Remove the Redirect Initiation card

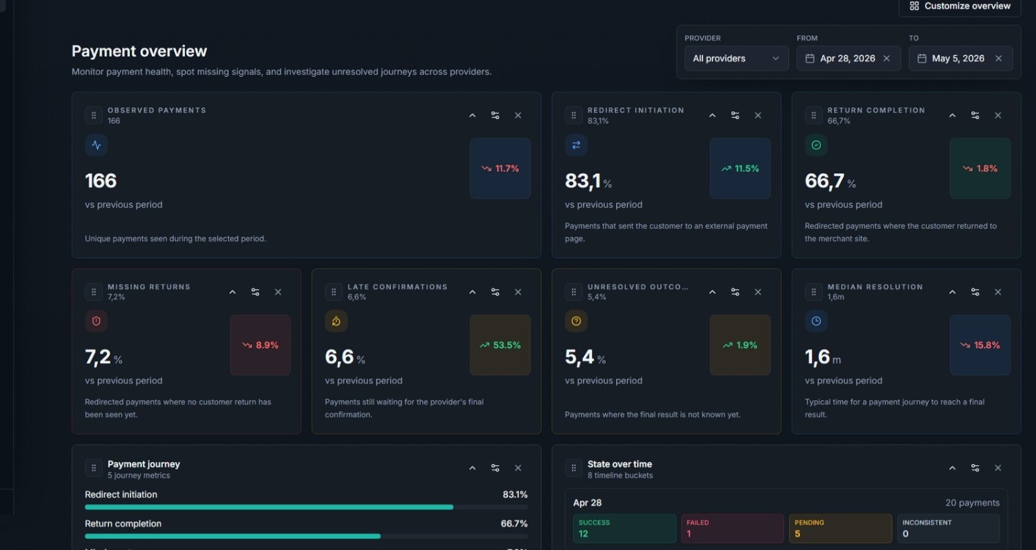click(x=758, y=116)
